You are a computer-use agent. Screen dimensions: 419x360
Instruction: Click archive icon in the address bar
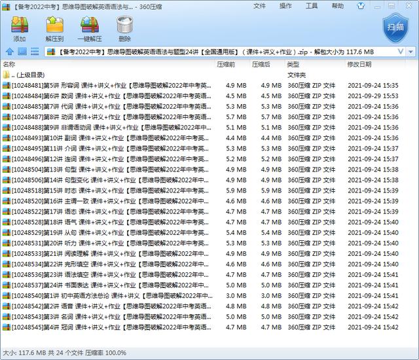click(x=51, y=52)
